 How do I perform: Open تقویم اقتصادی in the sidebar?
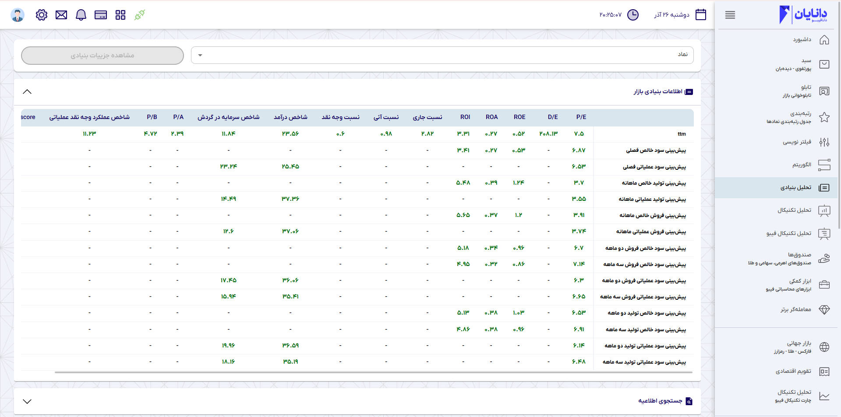[793, 371]
